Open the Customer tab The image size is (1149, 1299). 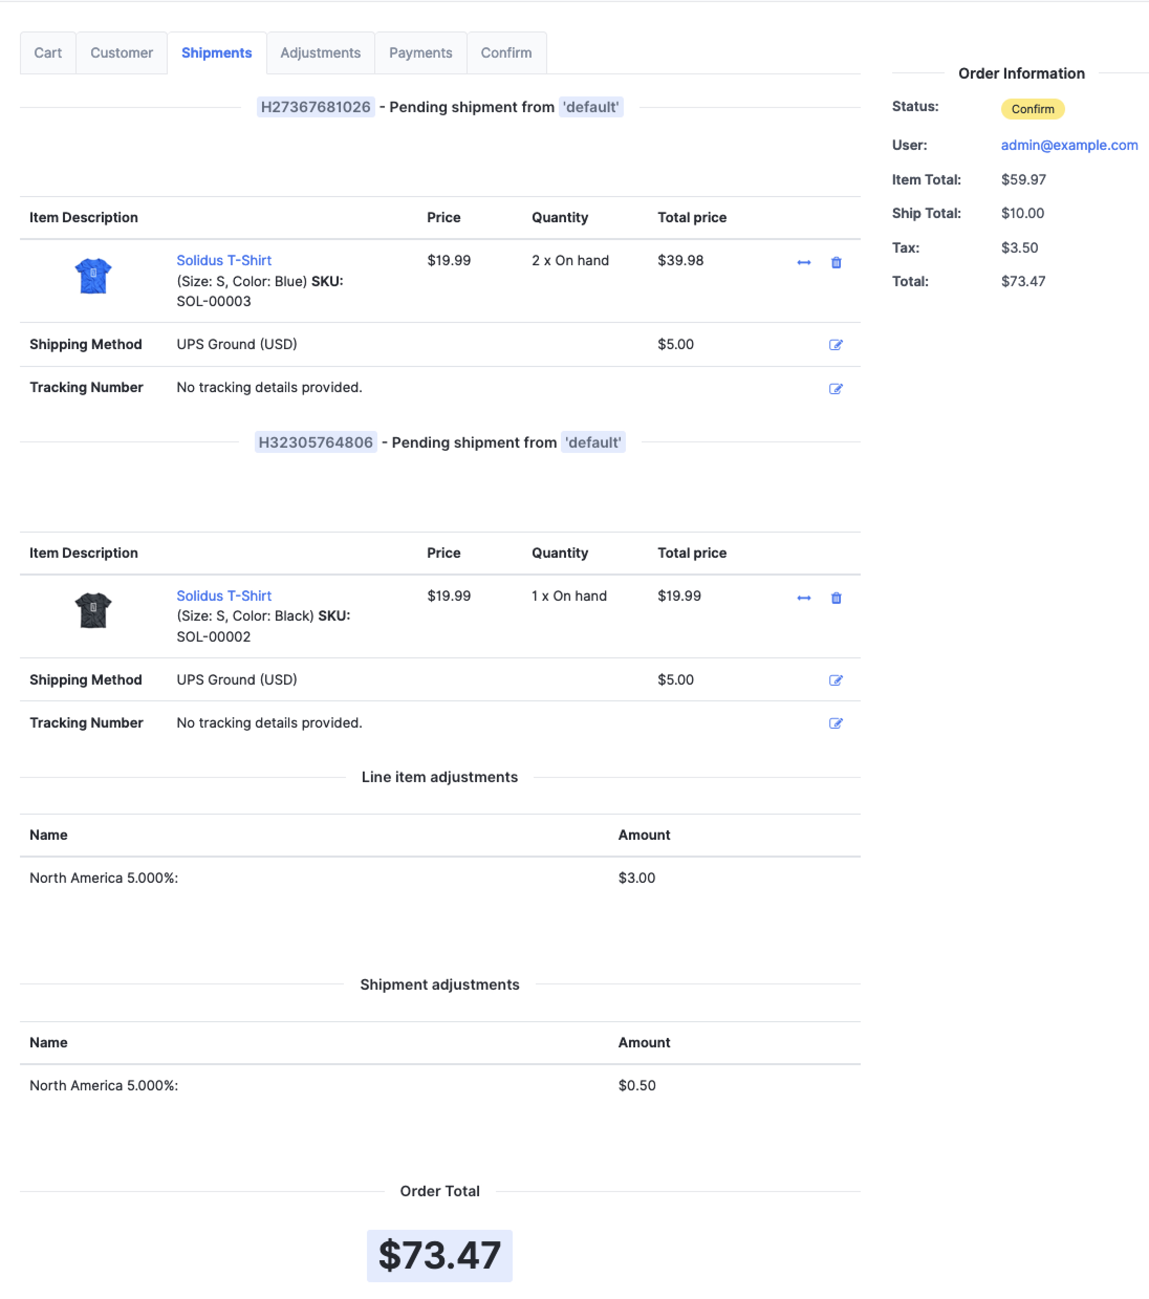(x=122, y=53)
